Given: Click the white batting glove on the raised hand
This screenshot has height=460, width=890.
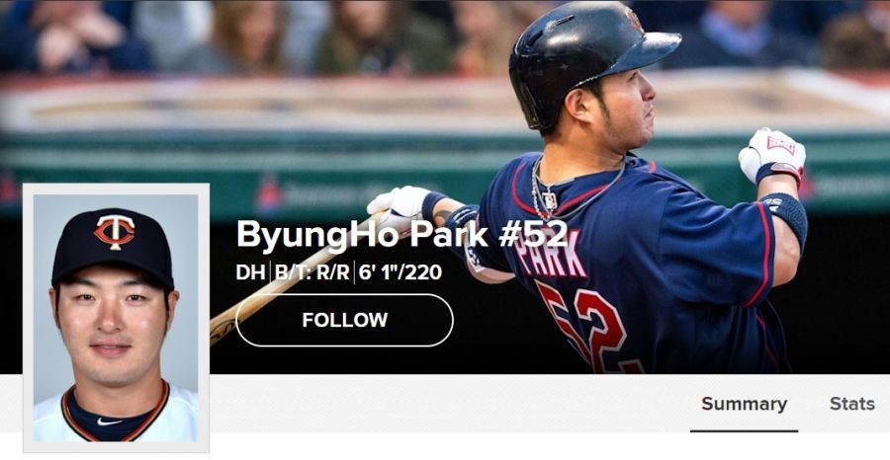Looking at the screenshot, I should [772, 155].
